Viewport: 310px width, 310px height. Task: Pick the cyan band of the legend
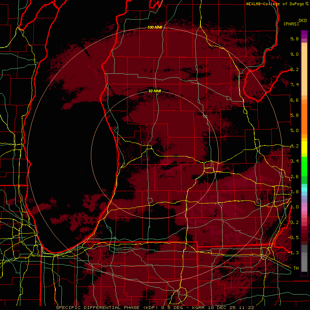304,189
